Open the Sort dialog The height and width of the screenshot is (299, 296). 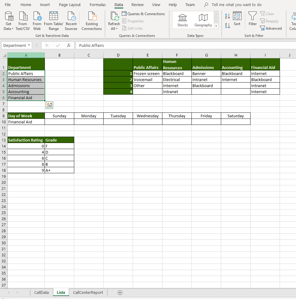237,18
